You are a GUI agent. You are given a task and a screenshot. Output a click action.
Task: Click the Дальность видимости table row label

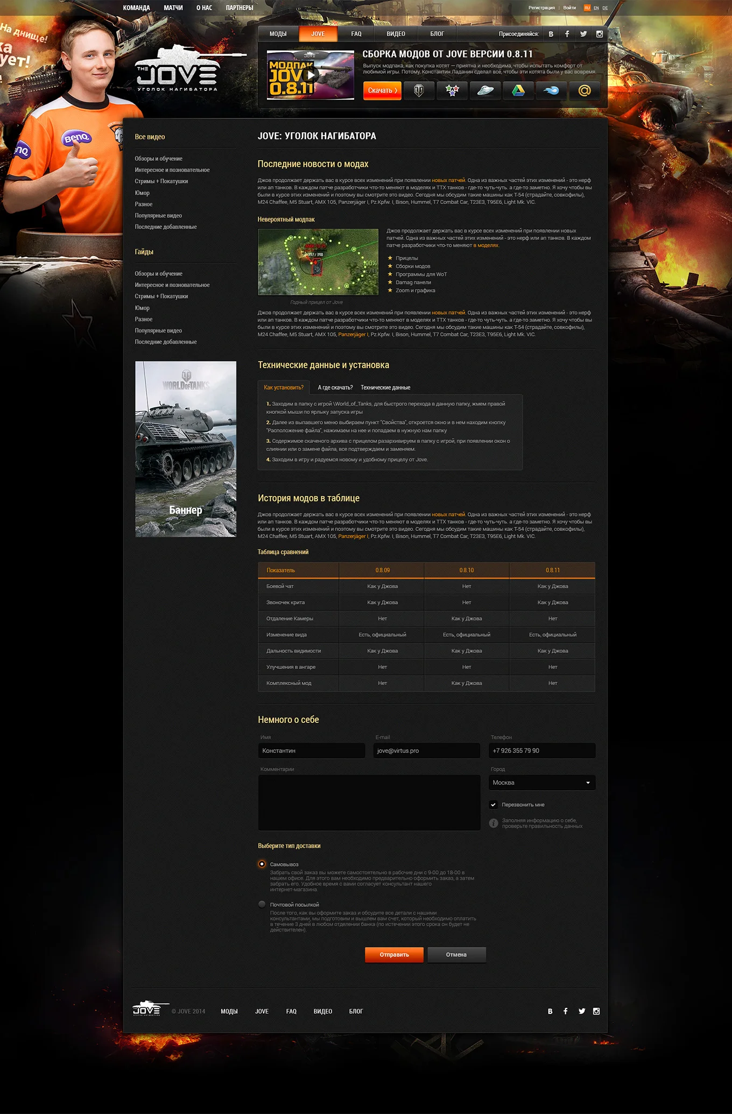(x=293, y=651)
